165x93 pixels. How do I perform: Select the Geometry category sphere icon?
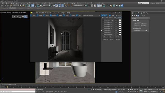(132, 16)
